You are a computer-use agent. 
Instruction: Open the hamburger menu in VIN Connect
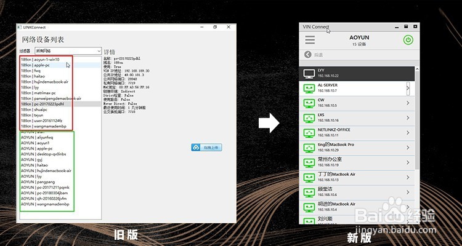[x=310, y=40]
